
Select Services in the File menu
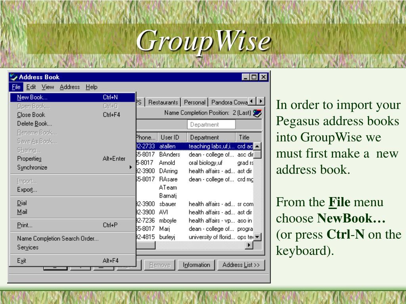73,247
